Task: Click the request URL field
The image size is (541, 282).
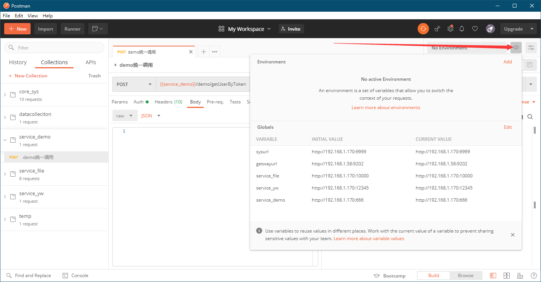Action: [x=203, y=84]
